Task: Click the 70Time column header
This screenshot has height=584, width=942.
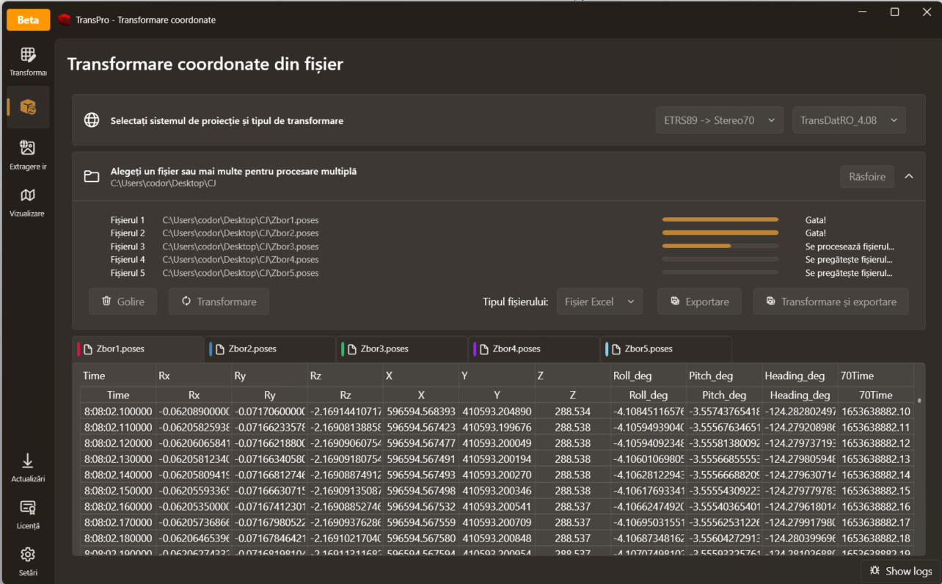Action: pyautogui.click(x=876, y=376)
